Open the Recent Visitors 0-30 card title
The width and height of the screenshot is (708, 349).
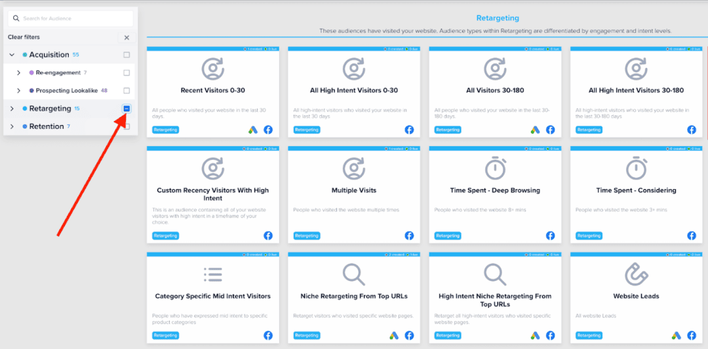(212, 90)
